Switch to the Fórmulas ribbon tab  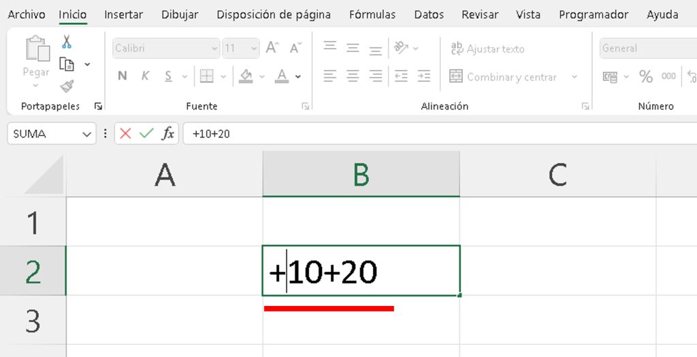[372, 14]
